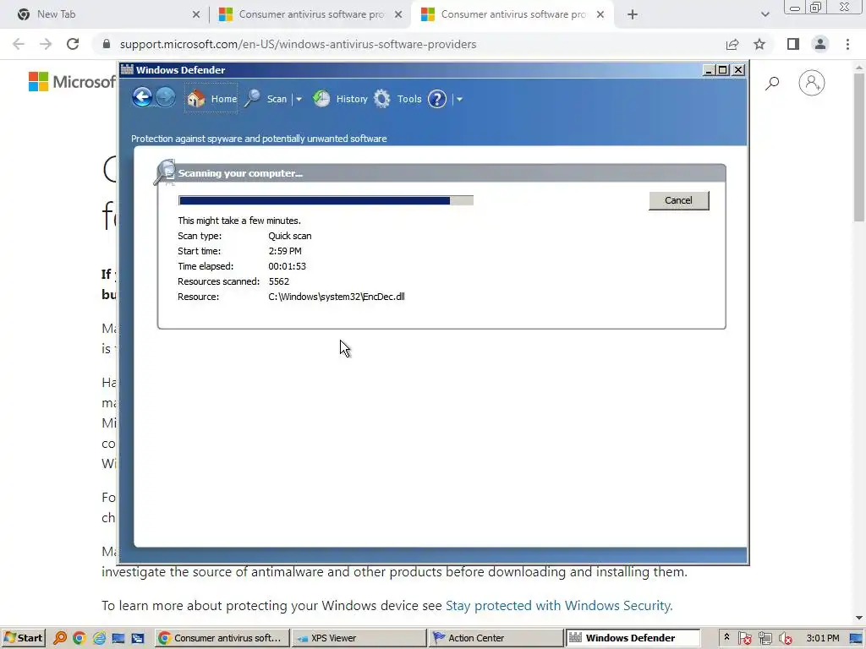
Task: Click the scanning computer magnifier icon
Action: pyautogui.click(x=165, y=172)
